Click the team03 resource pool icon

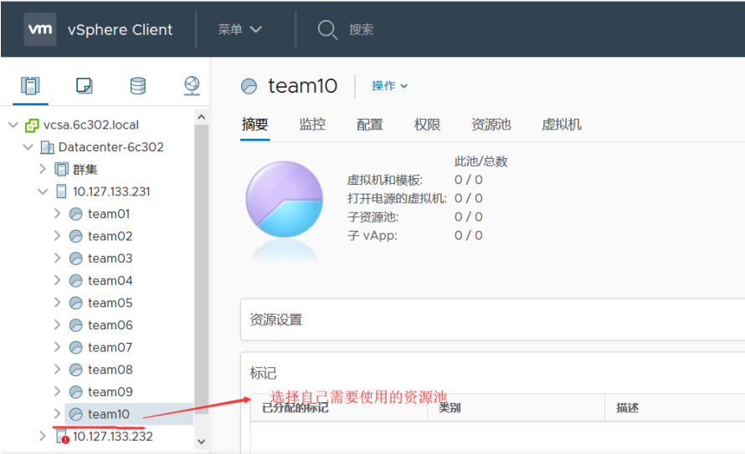(76, 258)
